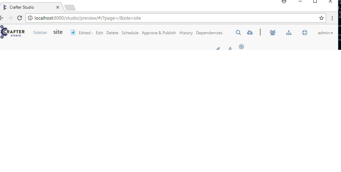341x172 pixels.
Task: Open the sitemap hierarchy icon
Action: click(289, 33)
